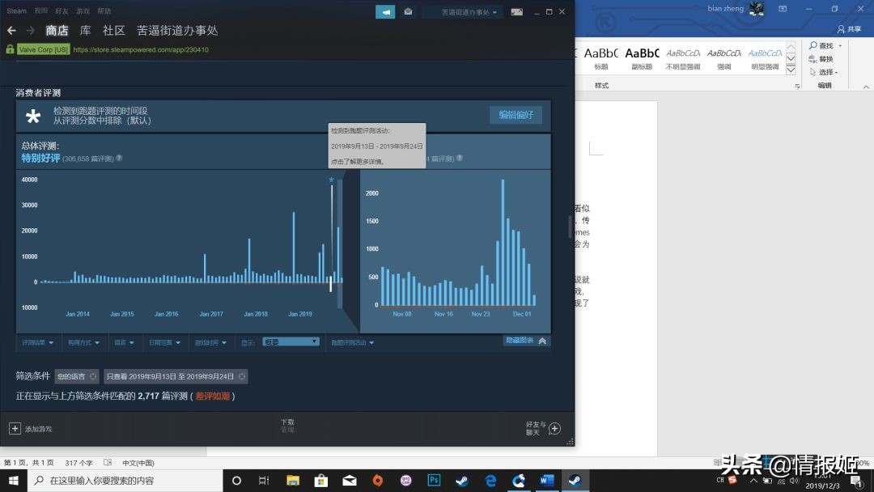The image size is (874, 492).
Task: Collapse the review graph with 隐藏图表
Action: click(x=525, y=341)
